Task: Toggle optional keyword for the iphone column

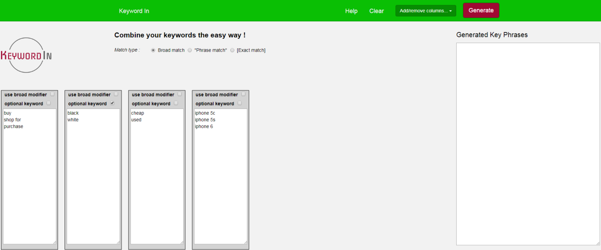Action: coord(239,103)
